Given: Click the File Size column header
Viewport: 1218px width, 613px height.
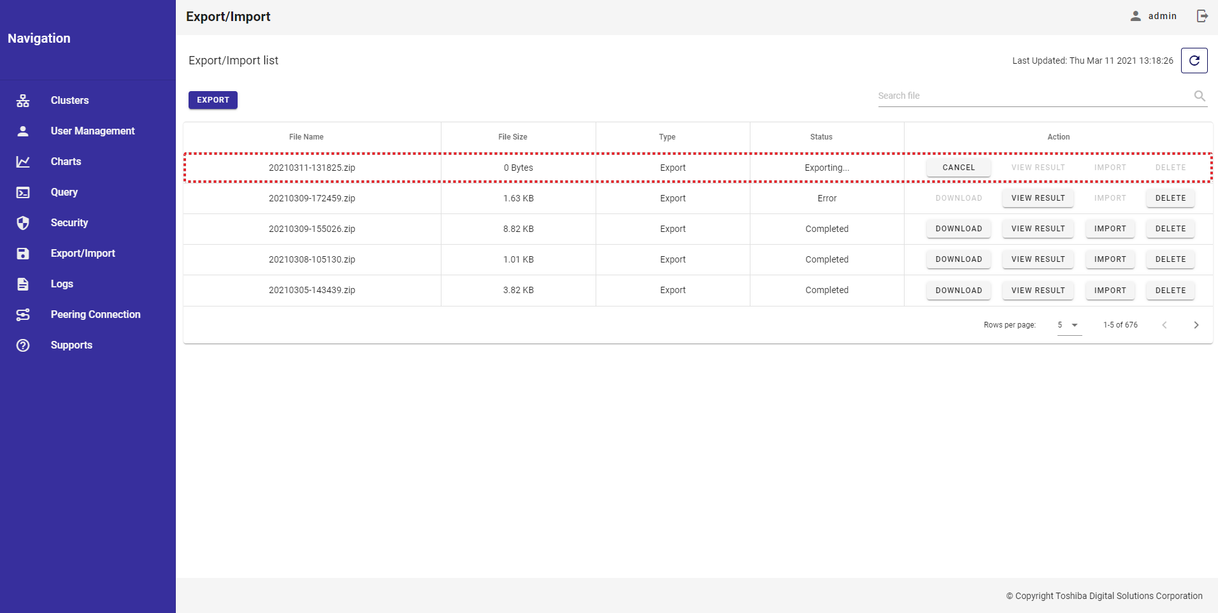Looking at the screenshot, I should pos(513,137).
